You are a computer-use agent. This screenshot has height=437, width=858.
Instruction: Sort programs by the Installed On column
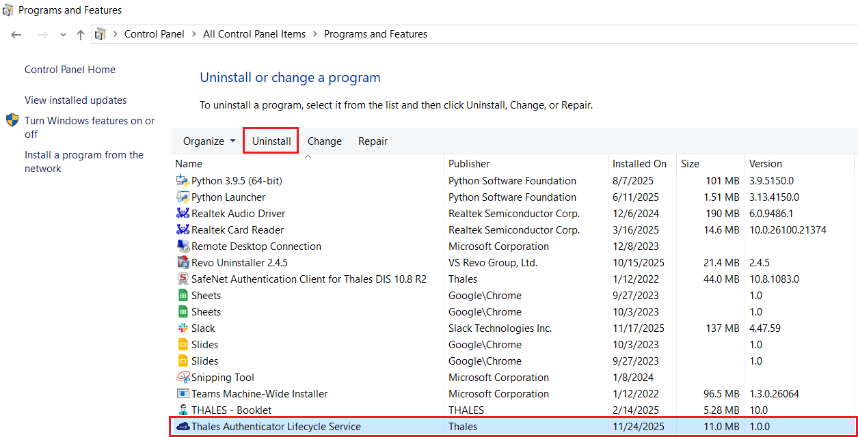pos(639,163)
